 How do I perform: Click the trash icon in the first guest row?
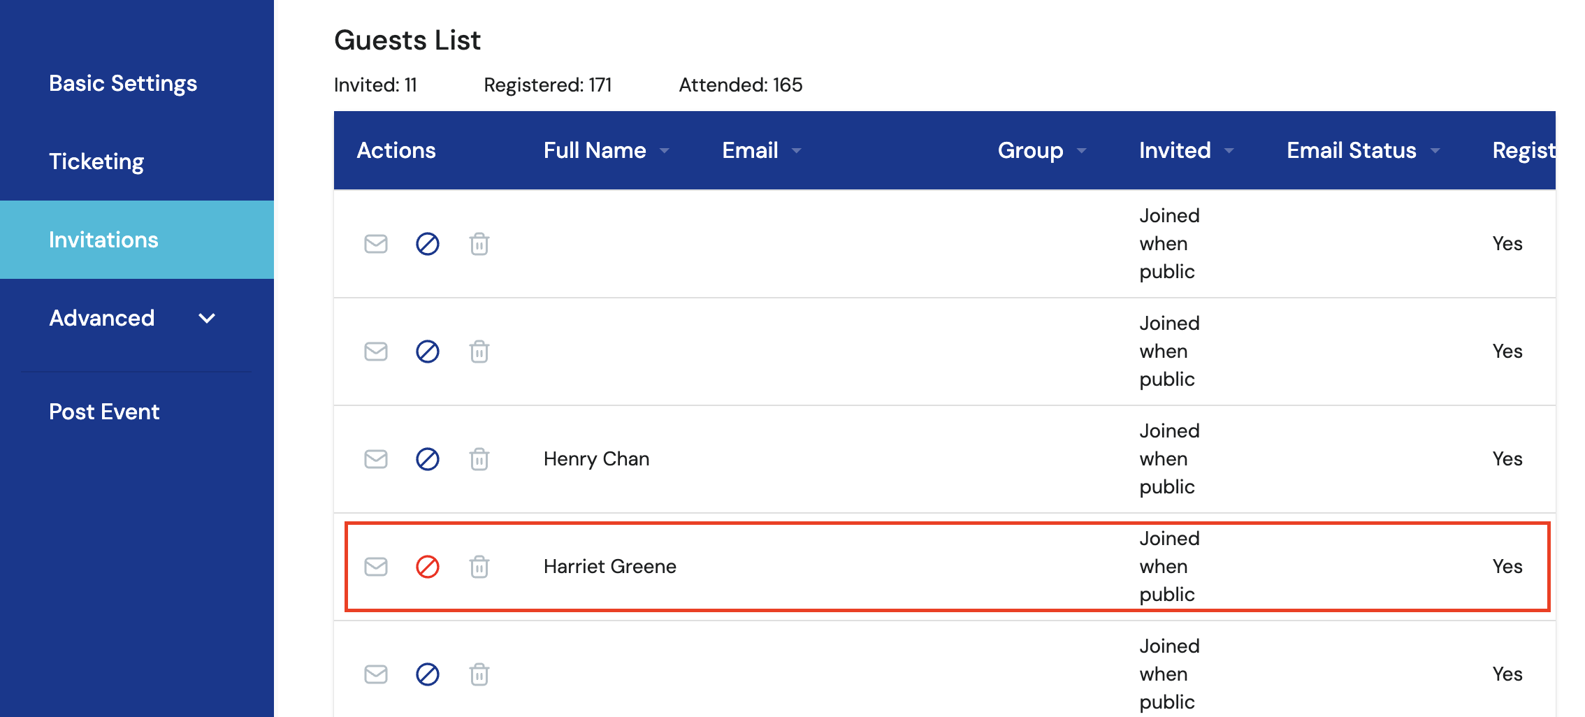pos(479,244)
